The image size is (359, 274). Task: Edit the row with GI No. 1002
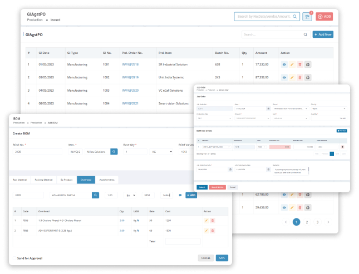(x=292, y=78)
